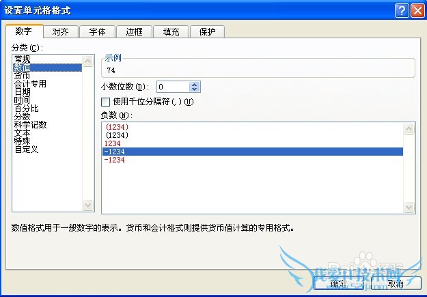Click inside the decimal places input field
The image size is (427, 297).
click(x=173, y=87)
